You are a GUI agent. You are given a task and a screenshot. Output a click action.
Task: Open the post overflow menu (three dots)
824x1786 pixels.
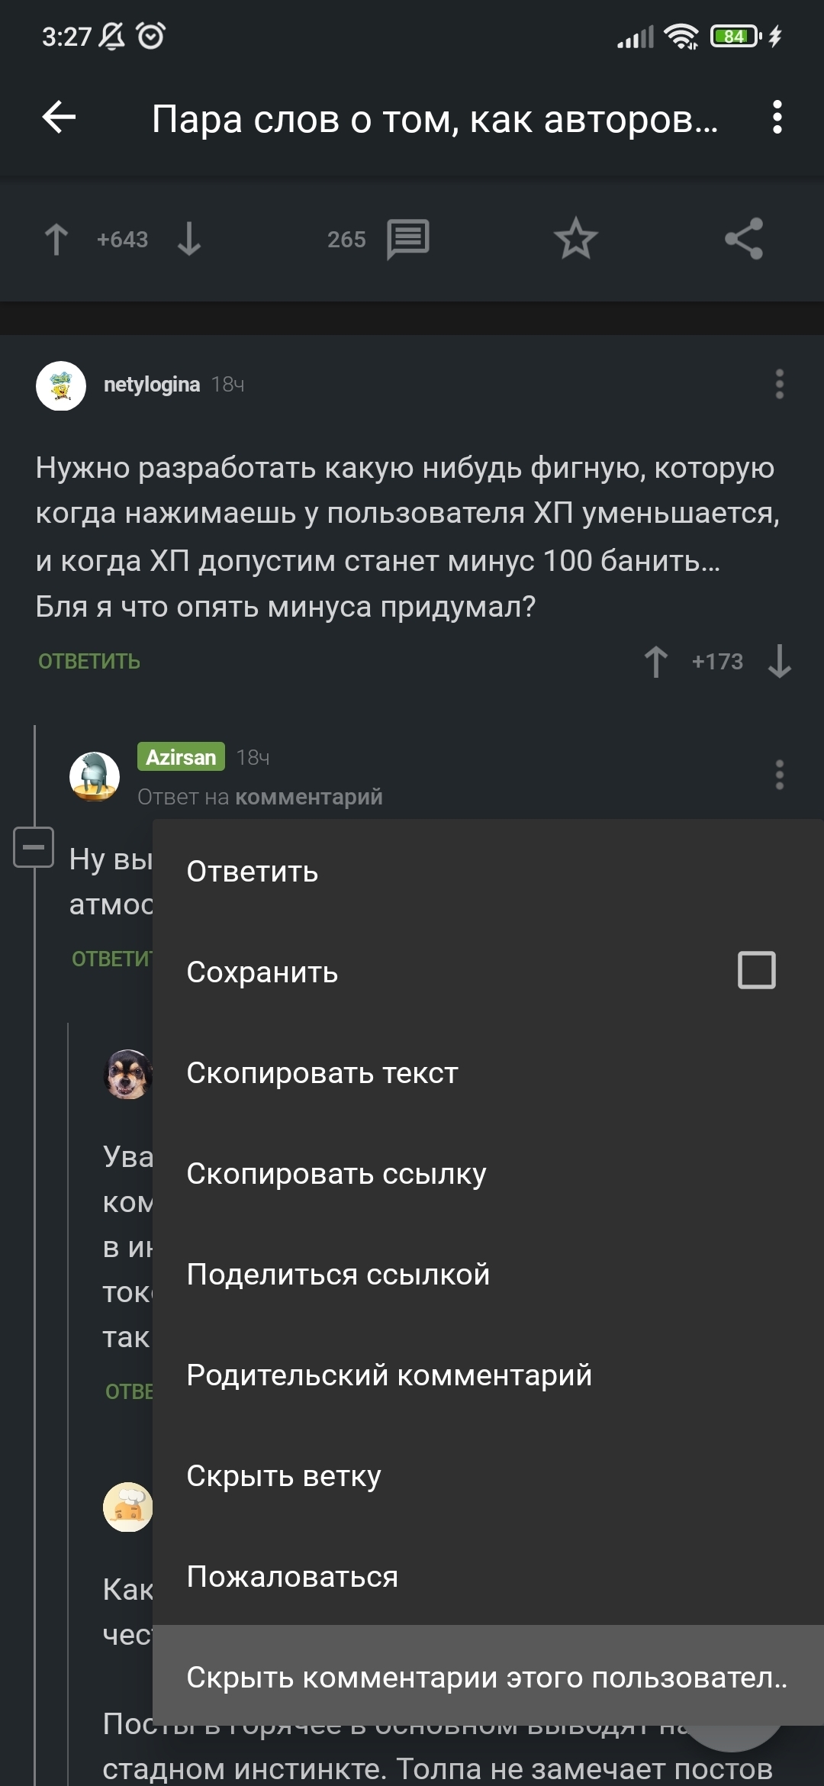point(777,118)
